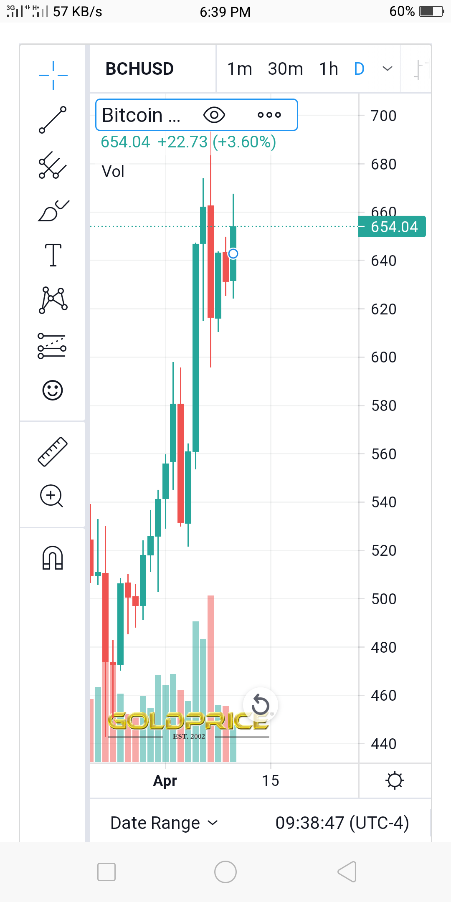The width and height of the screenshot is (451, 902).
Task: Open the Bitcoin legend more options menu
Action: [269, 115]
